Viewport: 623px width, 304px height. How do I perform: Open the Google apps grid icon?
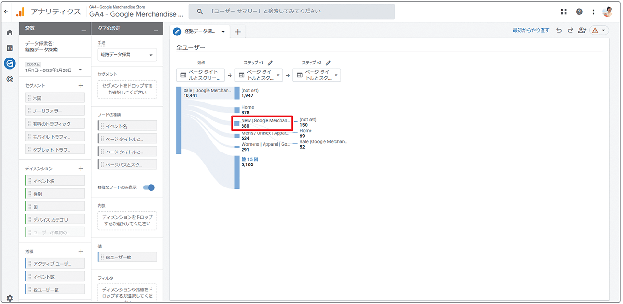pyautogui.click(x=564, y=12)
